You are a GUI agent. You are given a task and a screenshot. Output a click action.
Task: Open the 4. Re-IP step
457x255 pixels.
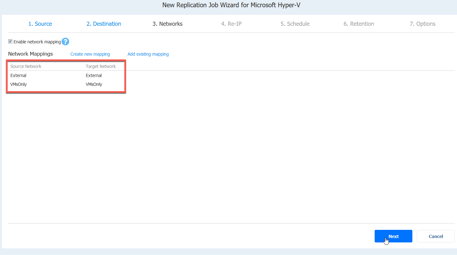click(x=231, y=24)
